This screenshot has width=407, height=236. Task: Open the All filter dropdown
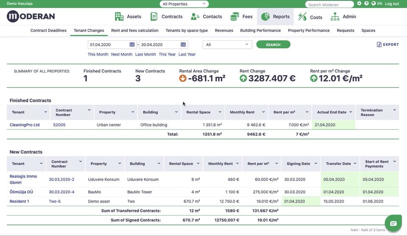click(227, 45)
